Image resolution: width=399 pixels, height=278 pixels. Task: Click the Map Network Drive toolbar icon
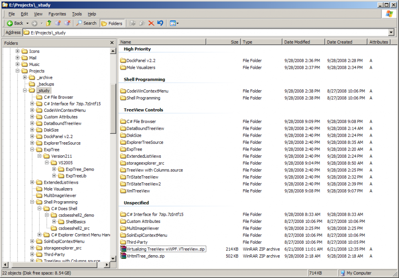click(x=58, y=23)
